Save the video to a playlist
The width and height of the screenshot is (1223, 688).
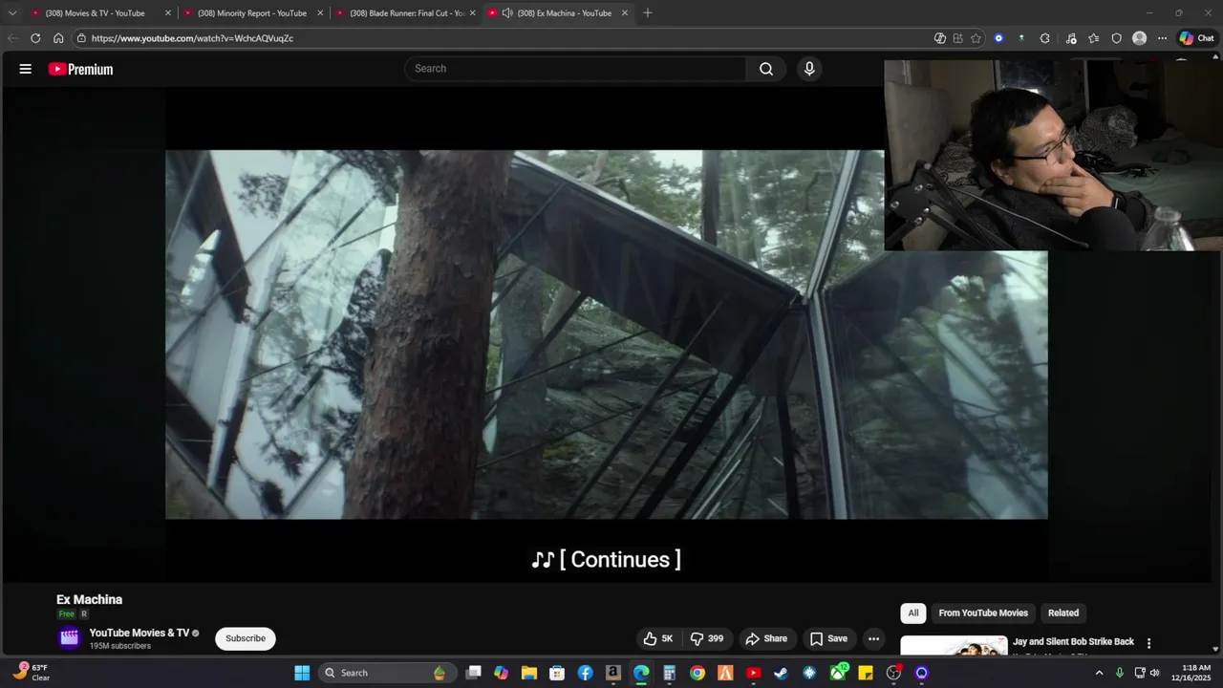[828, 638]
